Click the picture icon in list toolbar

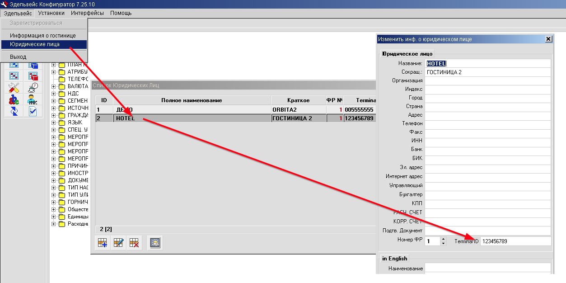coord(155,243)
